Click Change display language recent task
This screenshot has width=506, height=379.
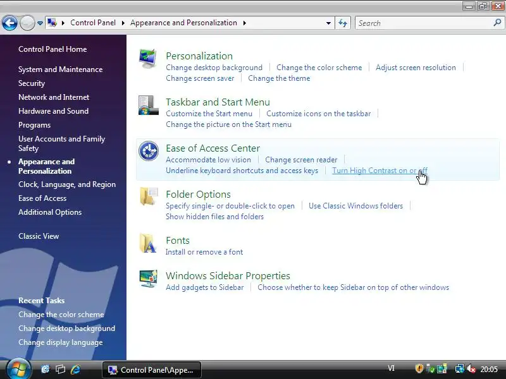tap(60, 342)
